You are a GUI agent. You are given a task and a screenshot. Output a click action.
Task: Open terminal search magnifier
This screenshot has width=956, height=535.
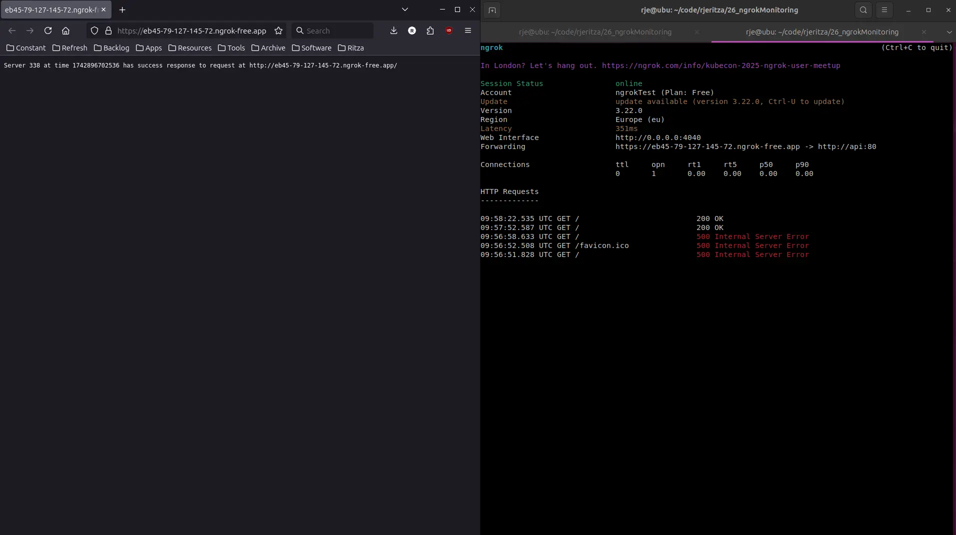pos(863,10)
